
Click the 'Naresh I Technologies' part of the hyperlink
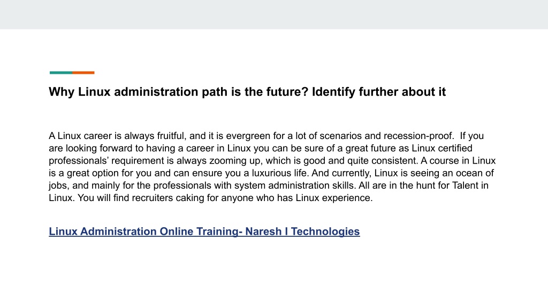(x=302, y=232)
